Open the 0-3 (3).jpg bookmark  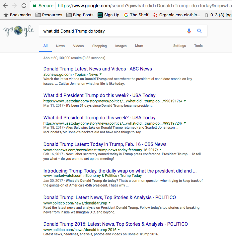(218, 15)
